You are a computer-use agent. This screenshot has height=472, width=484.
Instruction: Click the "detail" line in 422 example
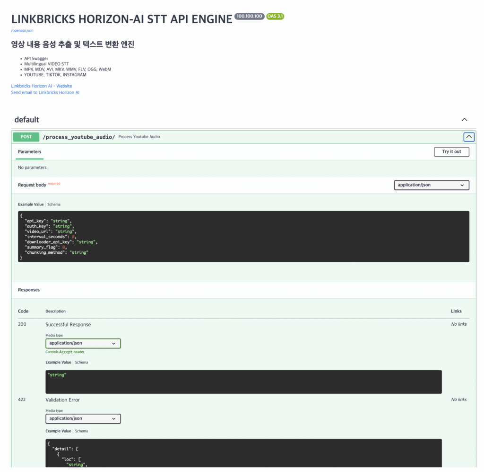click(65, 449)
